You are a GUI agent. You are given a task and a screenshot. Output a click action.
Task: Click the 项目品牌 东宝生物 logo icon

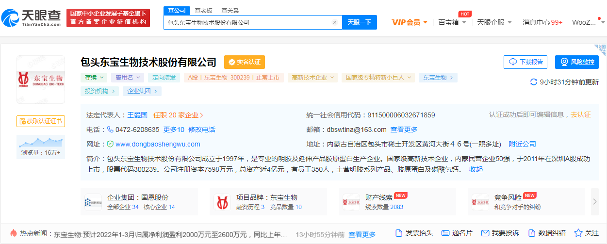pos(223,202)
